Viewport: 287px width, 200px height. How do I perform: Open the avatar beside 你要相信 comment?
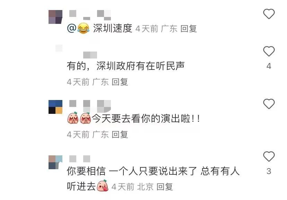tap(55, 162)
